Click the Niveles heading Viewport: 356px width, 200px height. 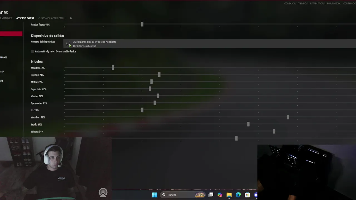(x=37, y=62)
